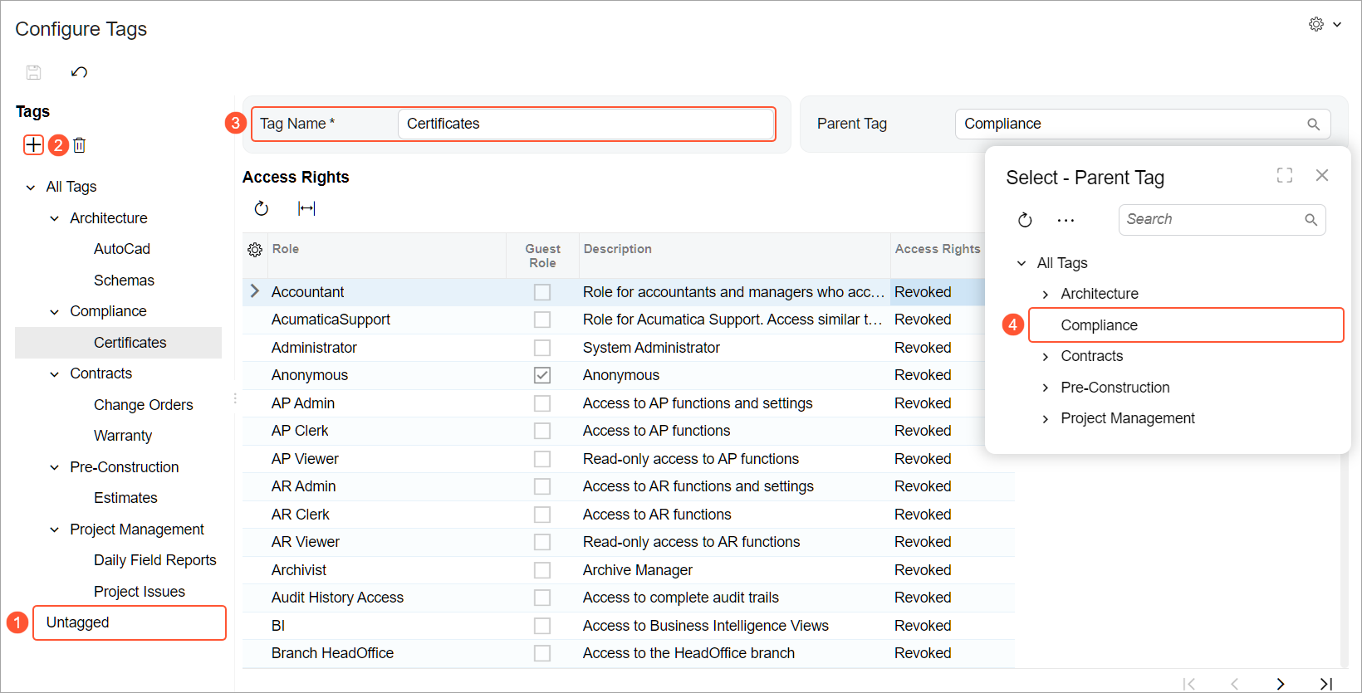Go to the next page of roles

click(1280, 684)
